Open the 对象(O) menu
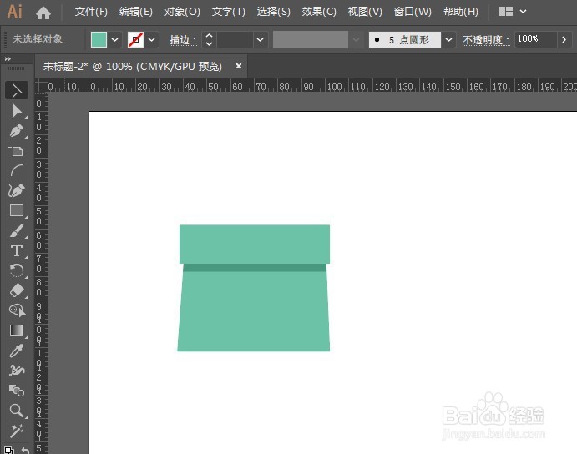577x454 pixels. (x=182, y=12)
